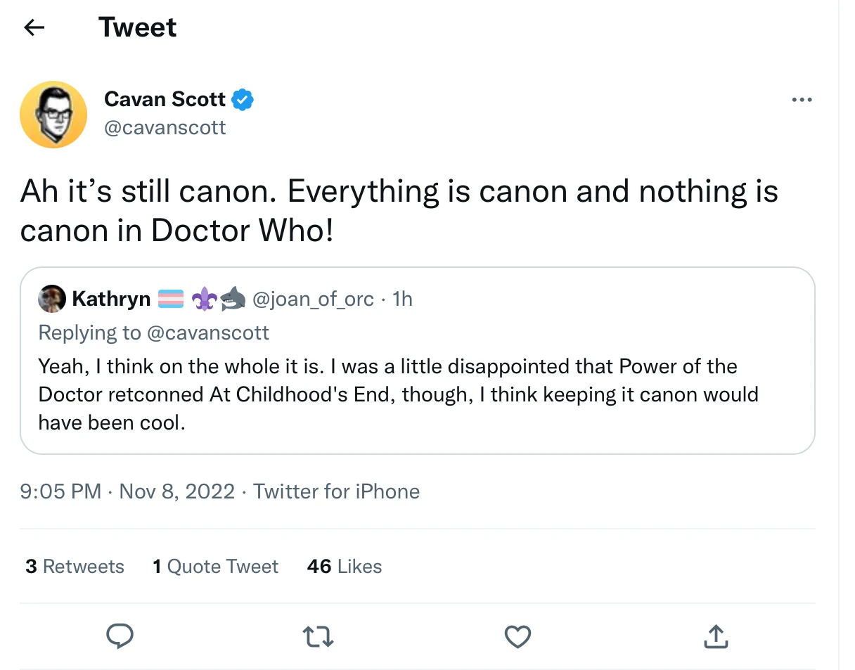This screenshot has height=670, width=855.
Task: Click the retweet arrows icon
Action: (x=319, y=637)
